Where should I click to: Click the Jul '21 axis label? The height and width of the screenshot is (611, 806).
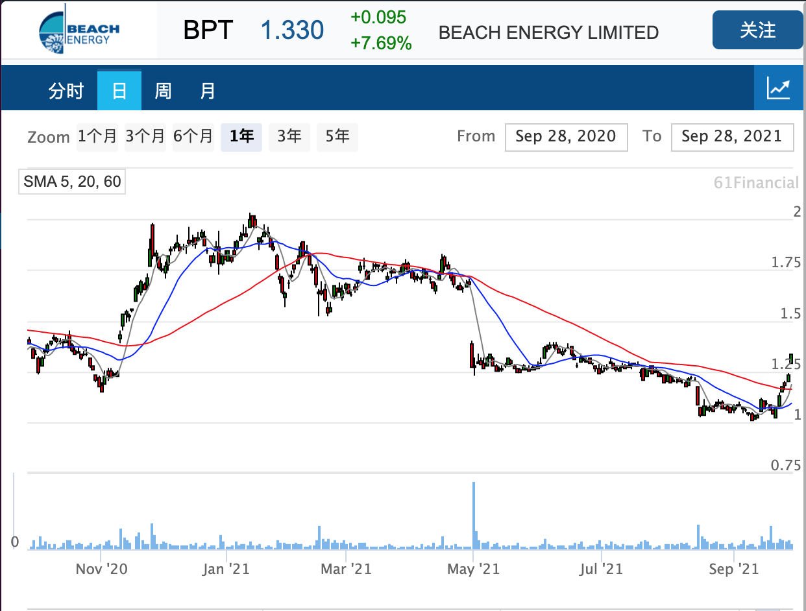602,569
